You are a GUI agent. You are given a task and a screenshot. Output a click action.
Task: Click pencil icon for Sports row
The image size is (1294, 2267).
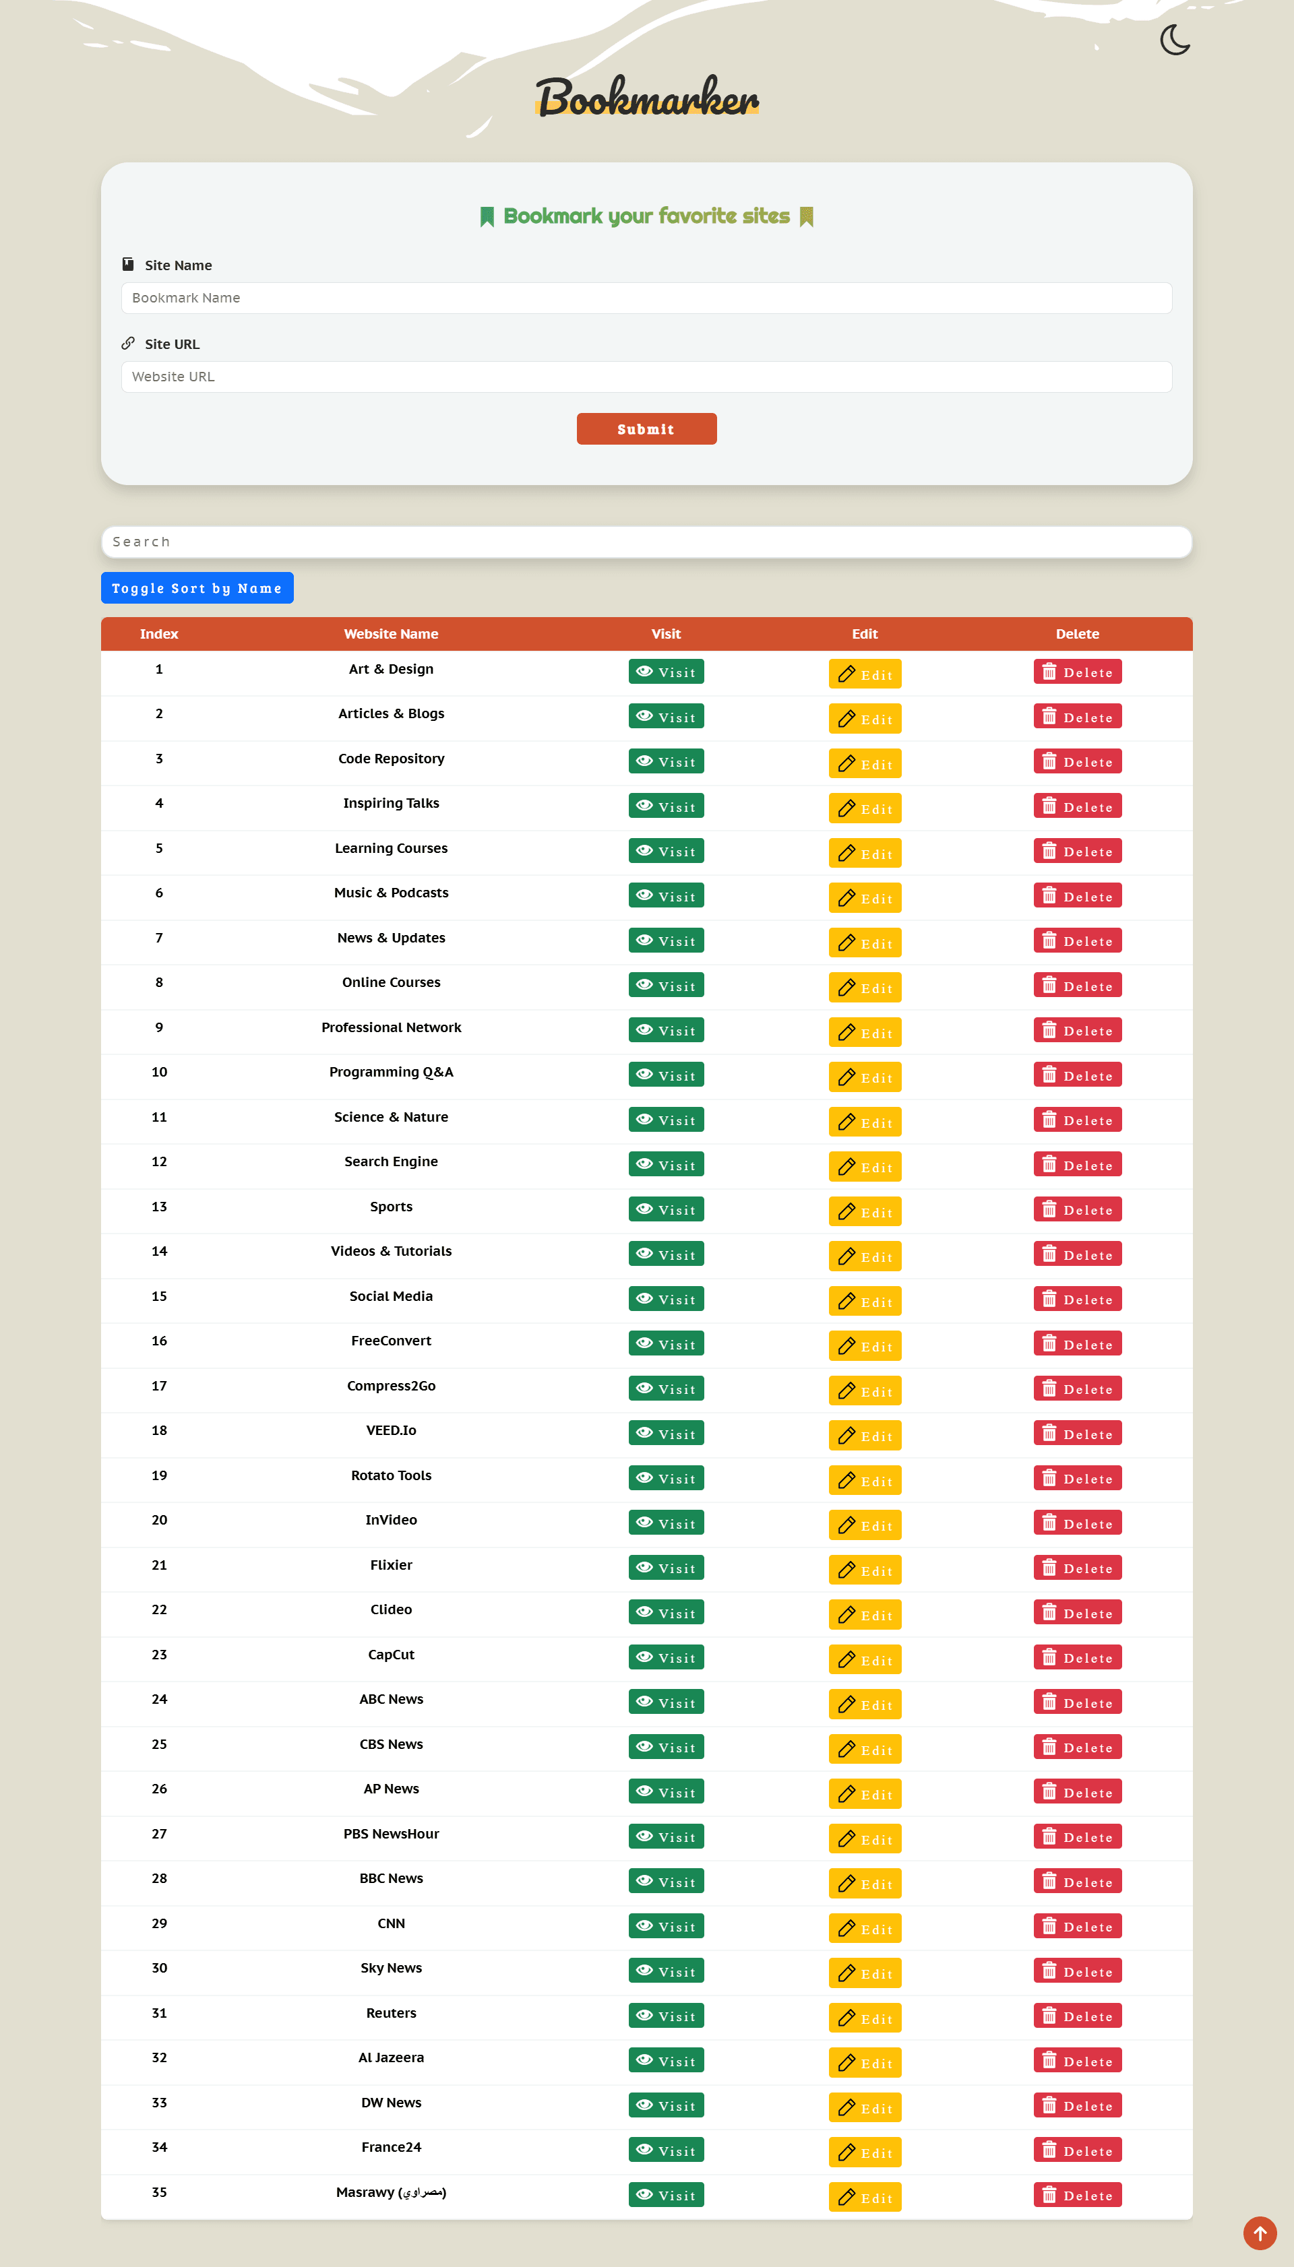click(846, 1211)
